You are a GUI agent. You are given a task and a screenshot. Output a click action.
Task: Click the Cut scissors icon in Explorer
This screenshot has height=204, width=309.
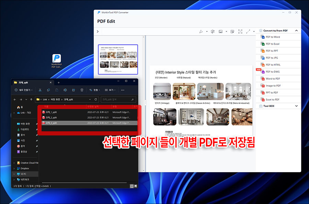click(x=40, y=90)
